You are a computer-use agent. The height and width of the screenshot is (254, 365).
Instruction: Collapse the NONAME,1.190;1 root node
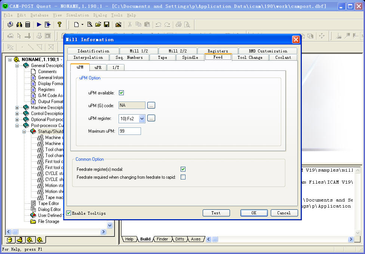click(x=10, y=60)
